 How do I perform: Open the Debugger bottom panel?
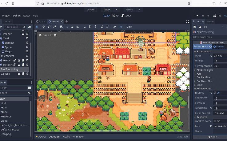point(54,136)
